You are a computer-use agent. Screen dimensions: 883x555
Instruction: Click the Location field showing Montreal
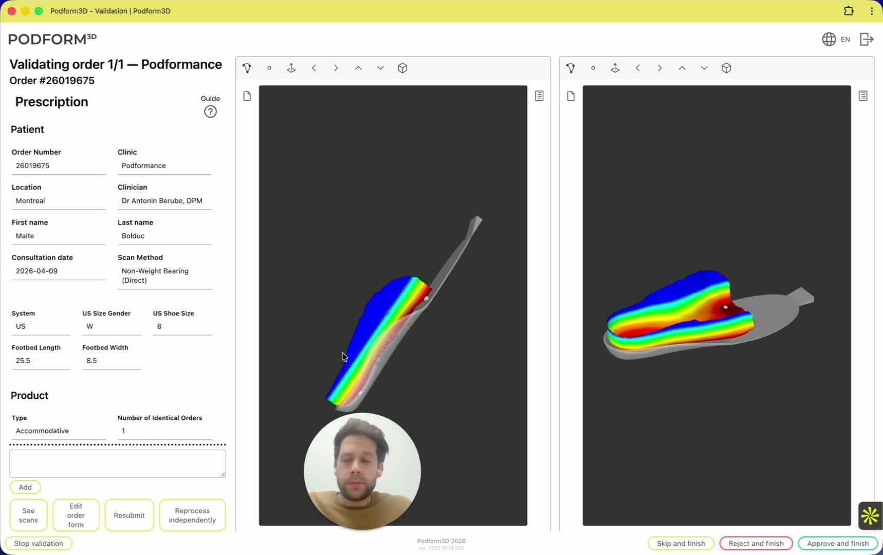59,201
